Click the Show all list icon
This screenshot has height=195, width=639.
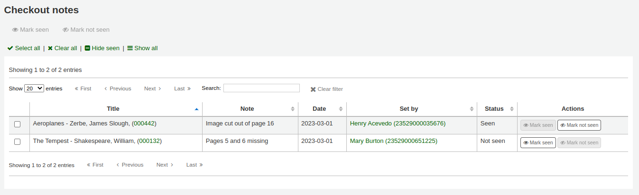(x=130, y=48)
